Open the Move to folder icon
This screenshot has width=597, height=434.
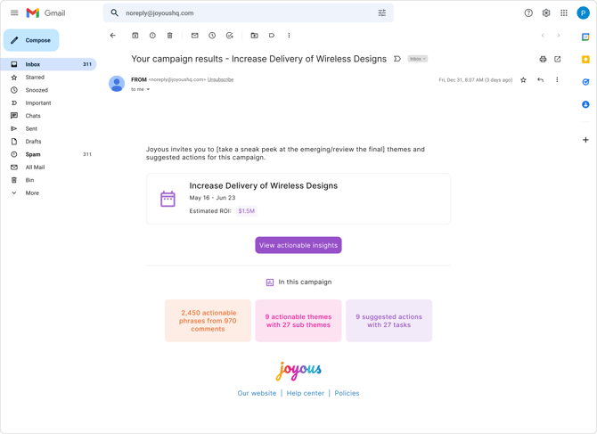pyautogui.click(x=254, y=36)
